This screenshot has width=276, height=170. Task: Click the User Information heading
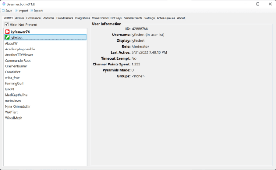[x=107, y=24]
